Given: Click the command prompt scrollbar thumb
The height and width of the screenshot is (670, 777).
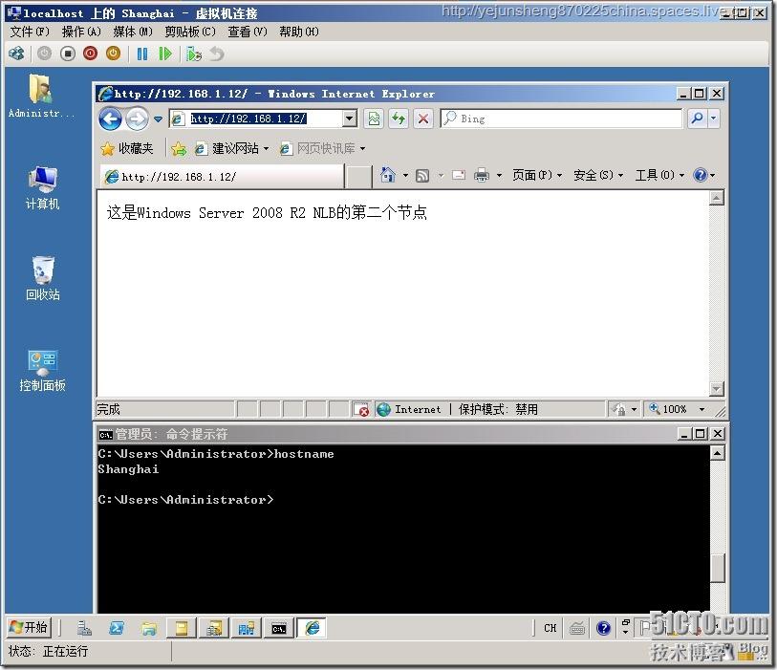Looking at the screenshot, I should coord(717,568).
